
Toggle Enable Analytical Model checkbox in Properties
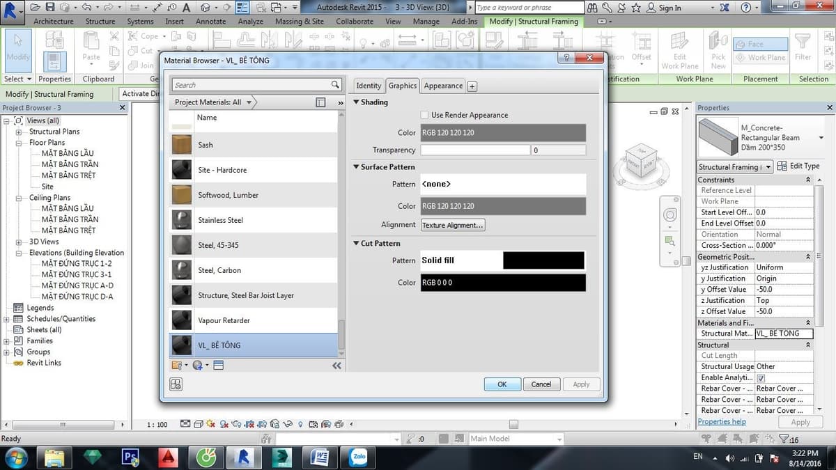761,377
